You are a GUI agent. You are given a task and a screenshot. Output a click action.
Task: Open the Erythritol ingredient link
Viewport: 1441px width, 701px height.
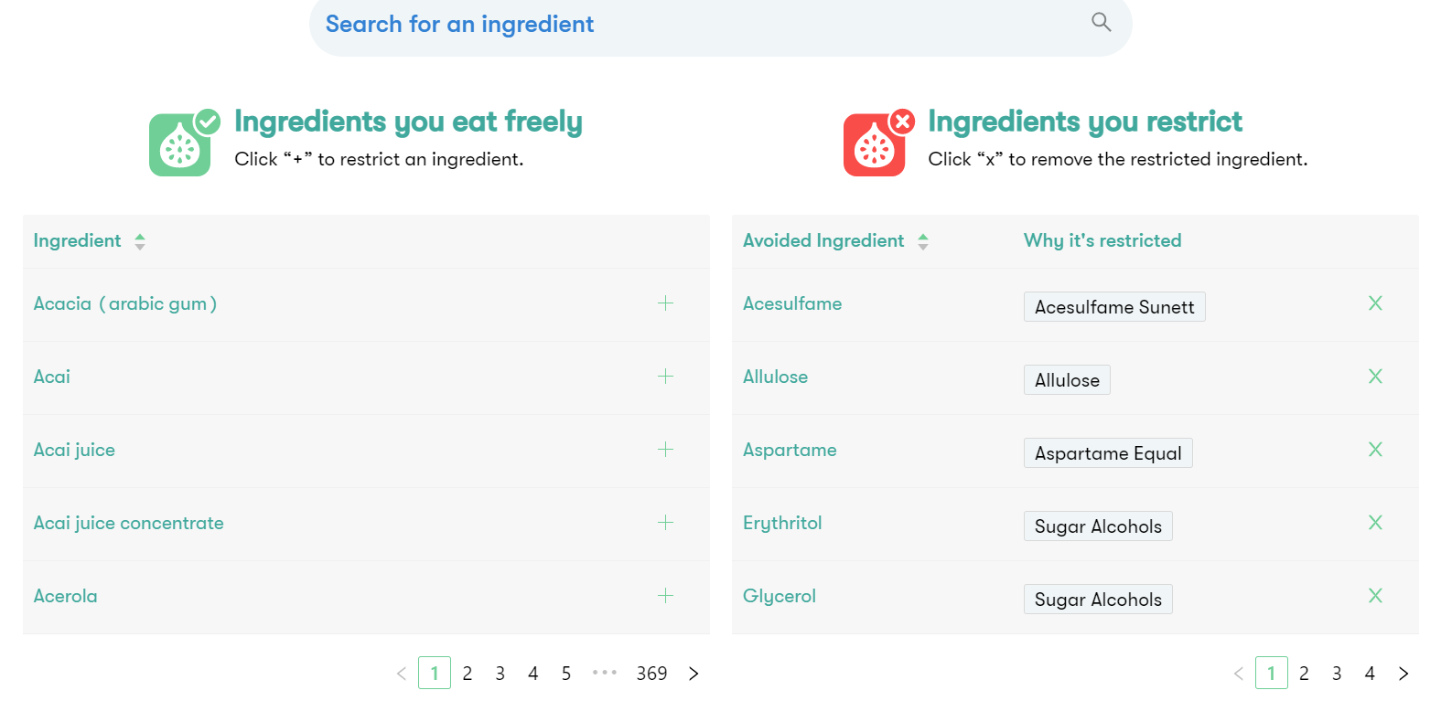click(x=782, y=523)
